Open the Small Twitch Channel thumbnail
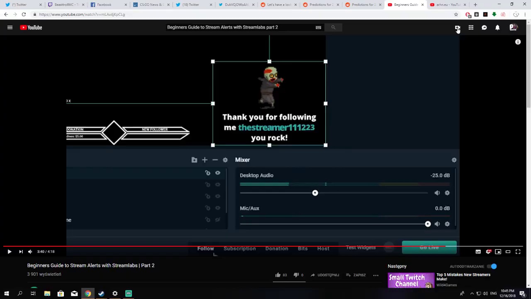 (411, 280)
